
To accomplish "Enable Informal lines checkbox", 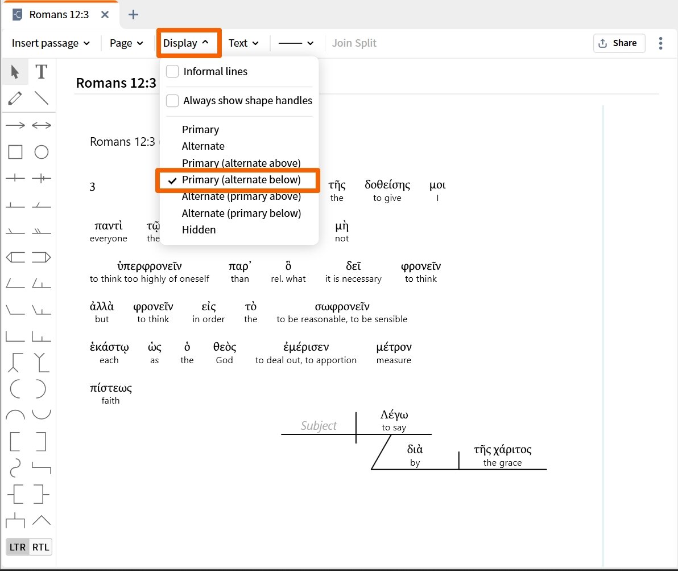I will click(172, 71).
